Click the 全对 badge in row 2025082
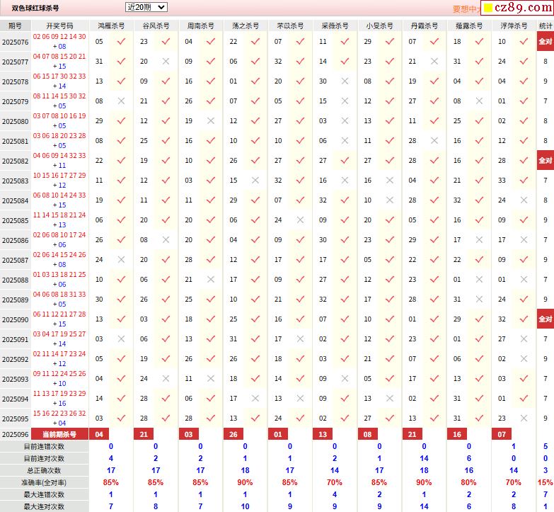 (x=546, y=160)
